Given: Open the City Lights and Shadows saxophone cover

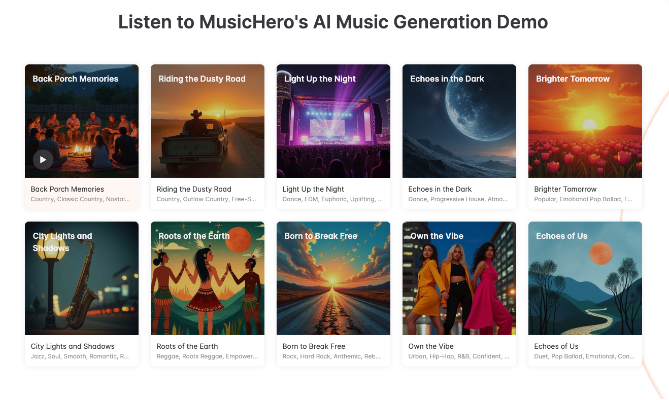Looking at the screenshot, I should tap(82, 278).
